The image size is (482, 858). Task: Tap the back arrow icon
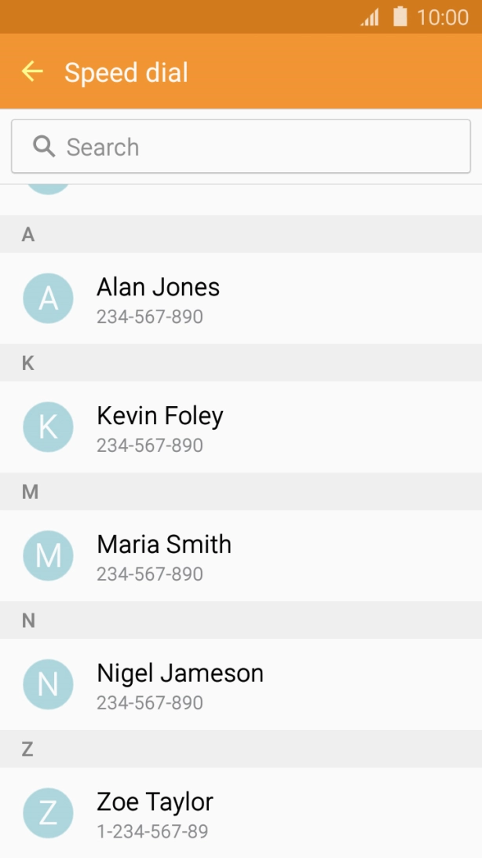pyautogui.click(x=32, y=72)
